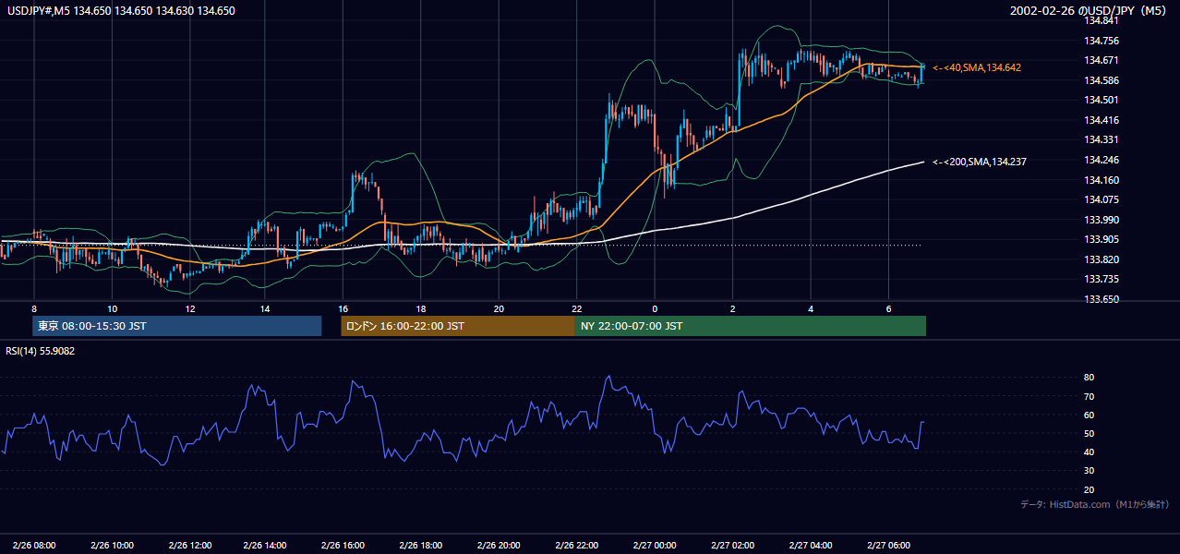This screenshot has width=1180, height=554.
Task: Click the ロンドン 16:00-22:00 JST session bar
Action: click(x=458, y=326)
